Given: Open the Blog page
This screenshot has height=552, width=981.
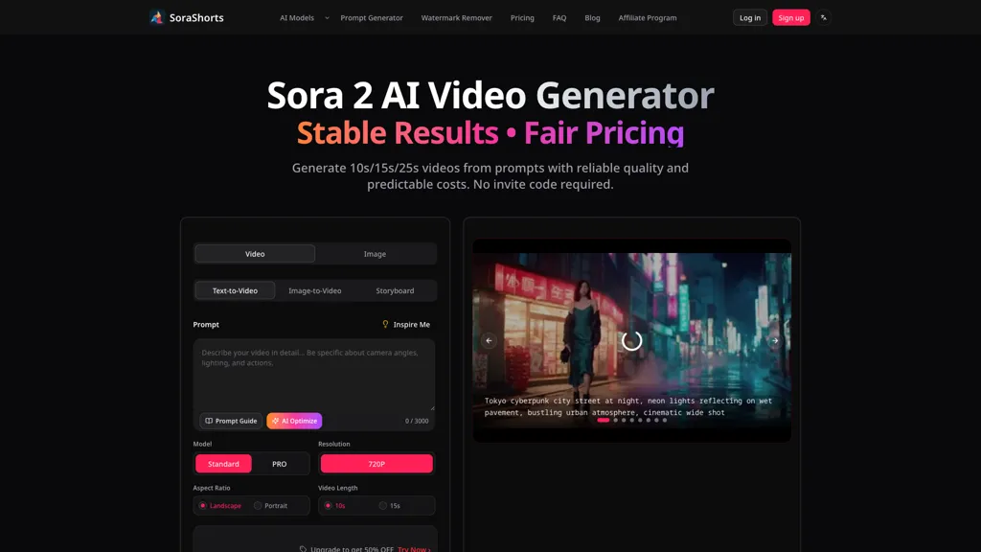Looking at the screenshot, I should 592,17.
